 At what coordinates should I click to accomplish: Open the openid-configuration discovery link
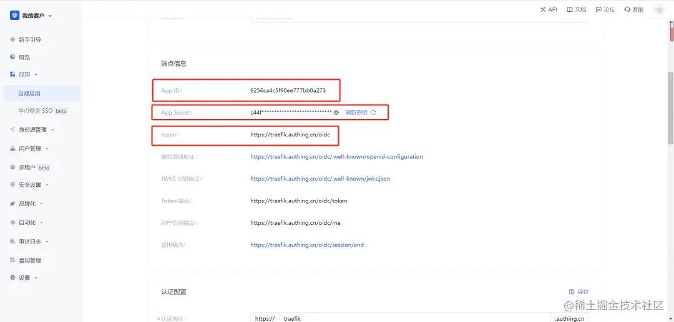click(336, 157)
